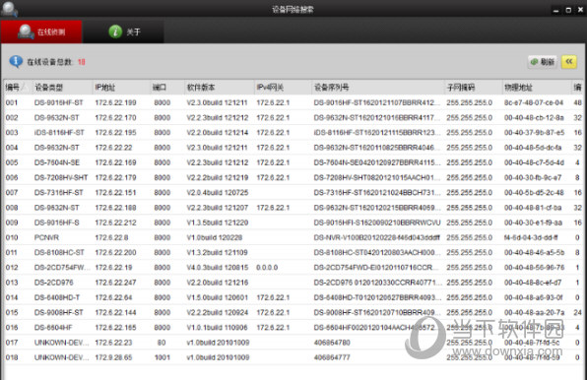This screenshot has width=587, height=380.
Task: Select device DS-7604N-SE
Action: tap(57, 162)
